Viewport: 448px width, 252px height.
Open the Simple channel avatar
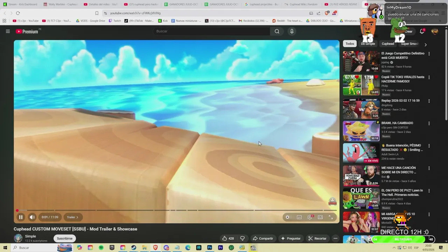18,238
